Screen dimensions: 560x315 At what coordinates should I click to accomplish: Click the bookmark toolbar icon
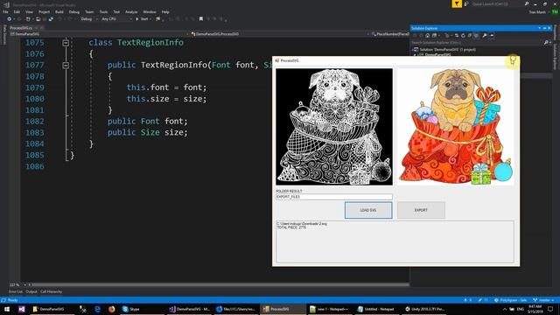click(201, 19)
